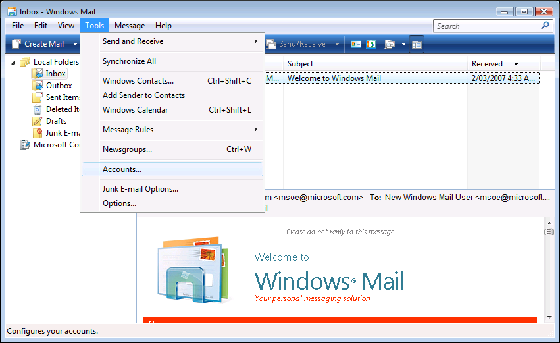Image resolution: width=560 pixels, height=343 pixels.
Task: Expand the Send/Receive dropdown arrow
Action: (x=337, y=44)
